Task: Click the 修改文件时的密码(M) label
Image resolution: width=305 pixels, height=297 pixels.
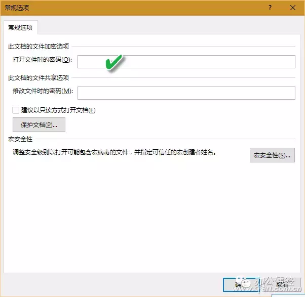Action: (43, 91)
